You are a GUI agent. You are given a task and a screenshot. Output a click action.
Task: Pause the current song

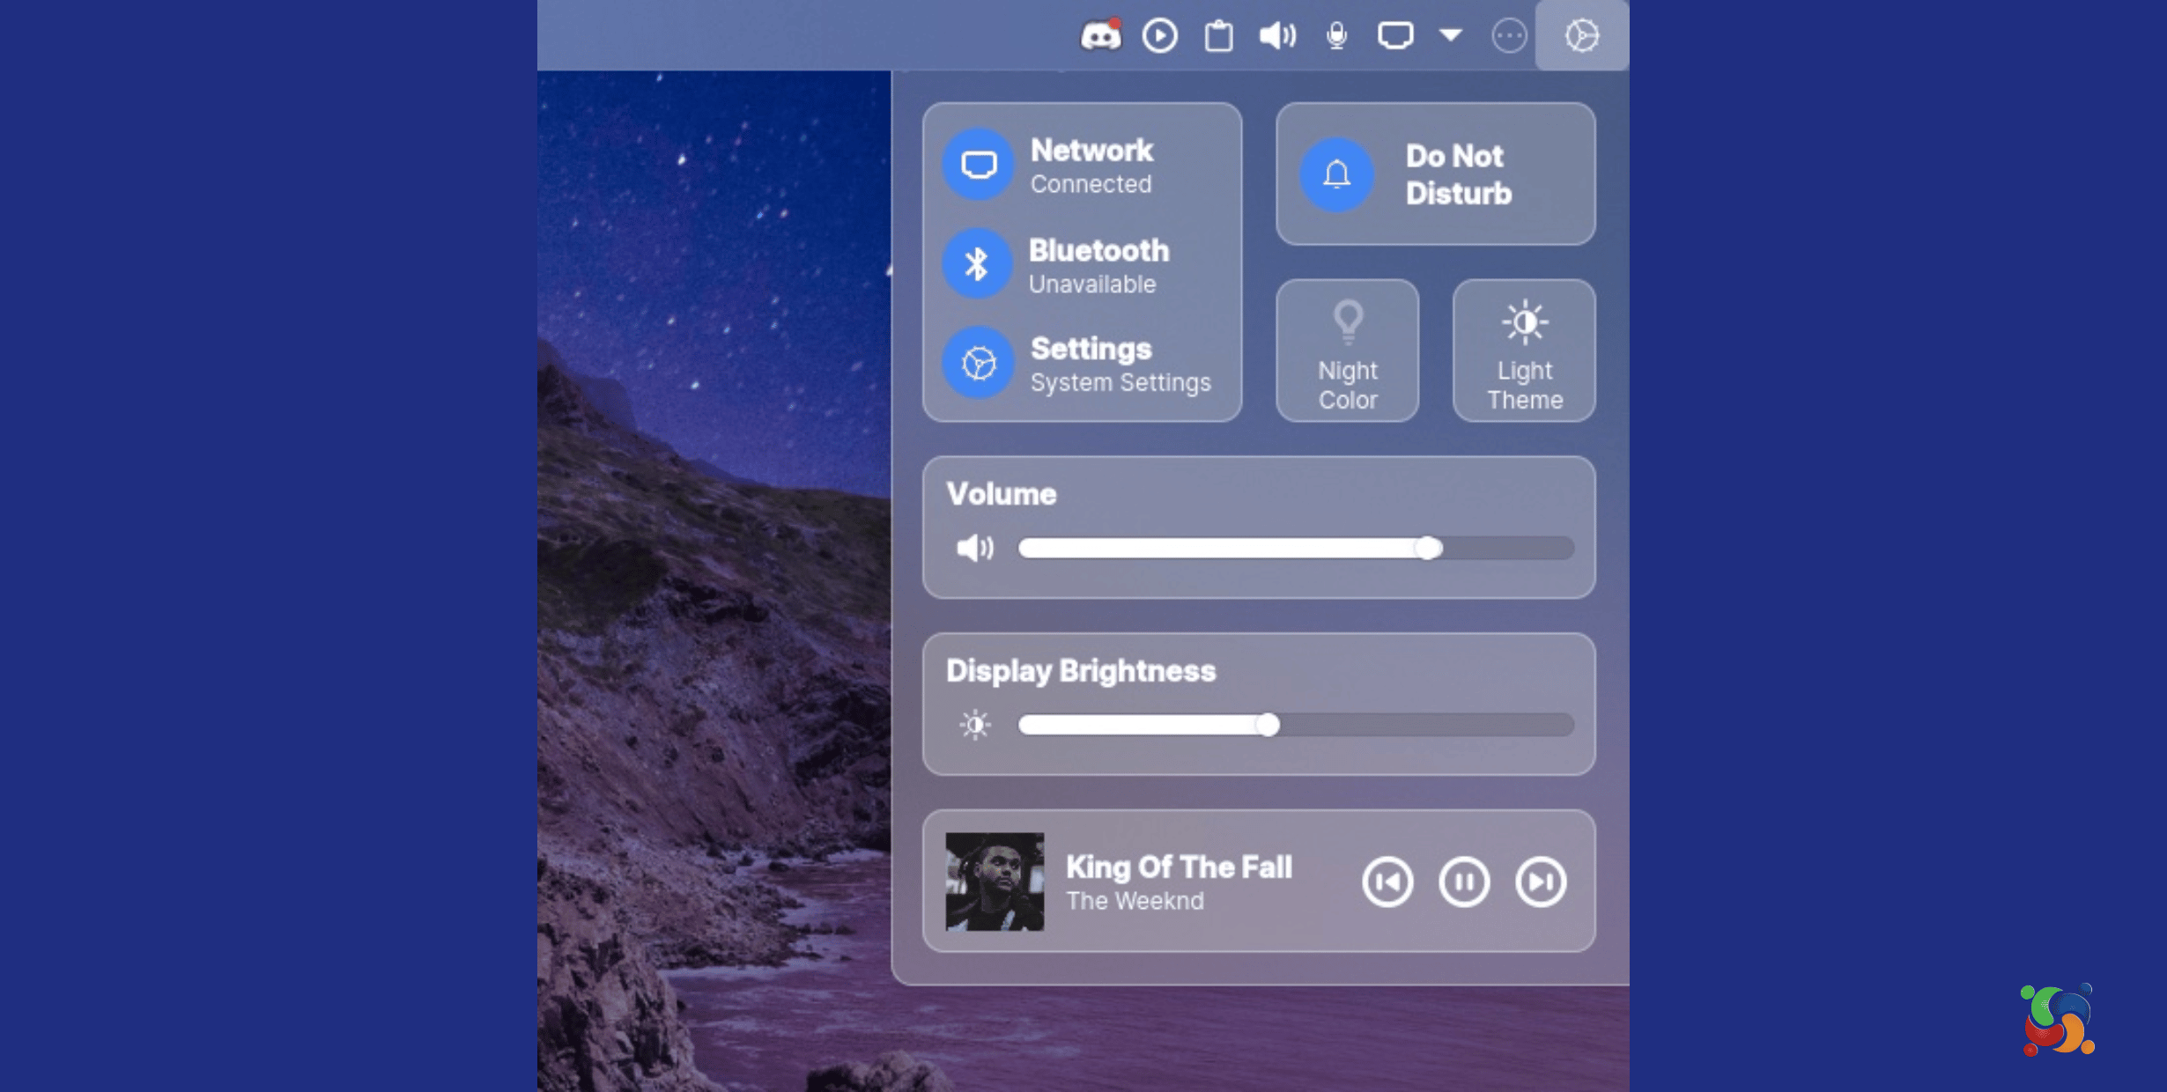1464,882
